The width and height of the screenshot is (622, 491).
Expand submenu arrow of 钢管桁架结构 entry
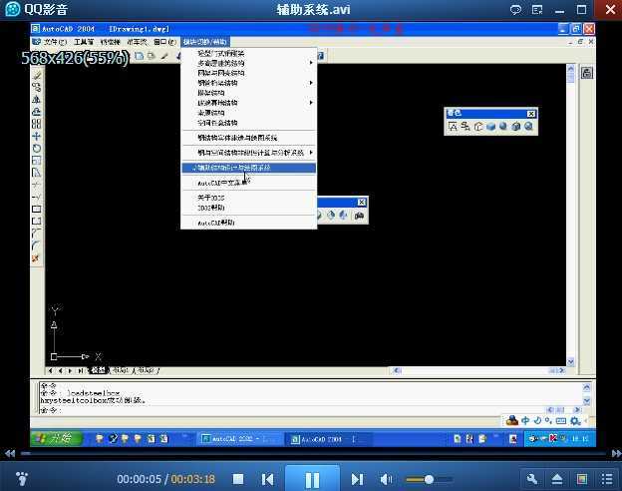pos(311,83)
